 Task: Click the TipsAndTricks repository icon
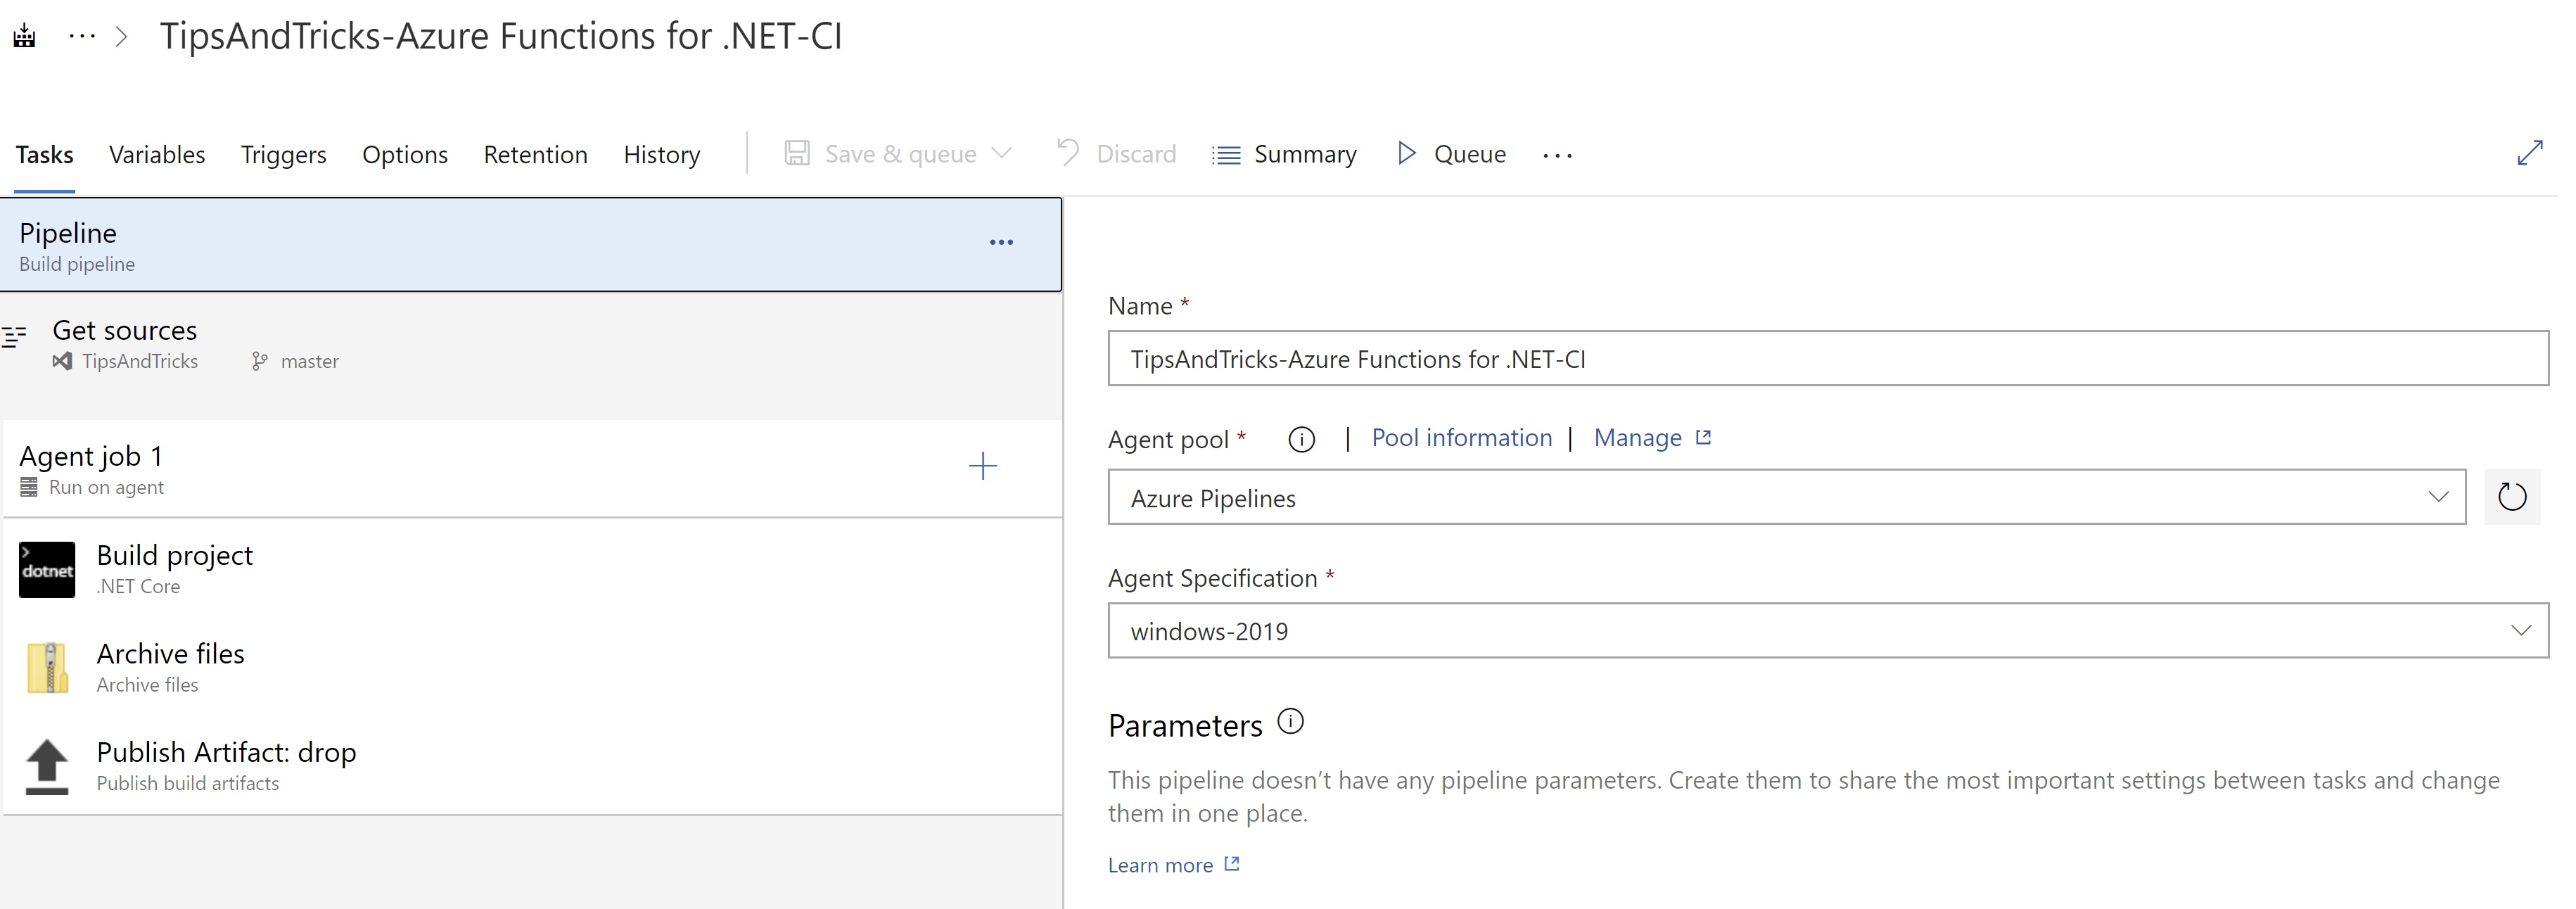pyautogui.click(x=62, y=361)
